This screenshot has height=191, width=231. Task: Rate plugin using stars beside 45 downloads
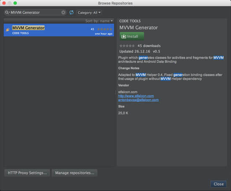tap(127, 46)
